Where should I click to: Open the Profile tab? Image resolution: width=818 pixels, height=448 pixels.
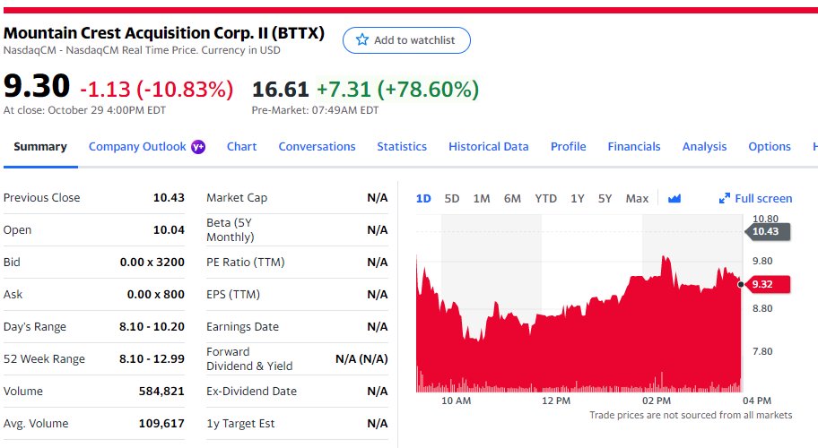[568, 147]
